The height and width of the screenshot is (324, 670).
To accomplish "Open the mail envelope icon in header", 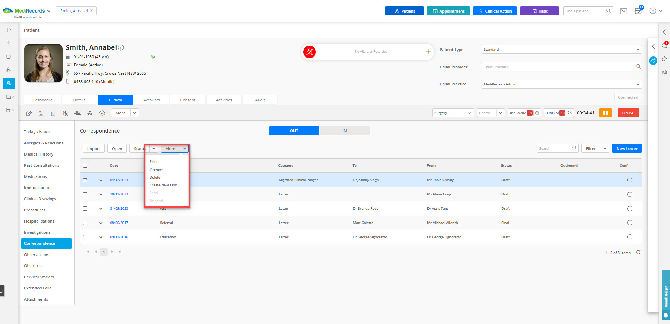I will [624, 11].
